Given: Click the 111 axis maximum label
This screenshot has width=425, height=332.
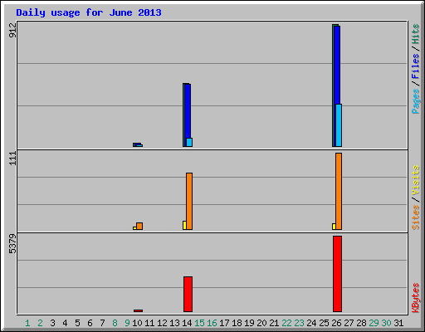Looking at the screenshot, I should 12,159.
